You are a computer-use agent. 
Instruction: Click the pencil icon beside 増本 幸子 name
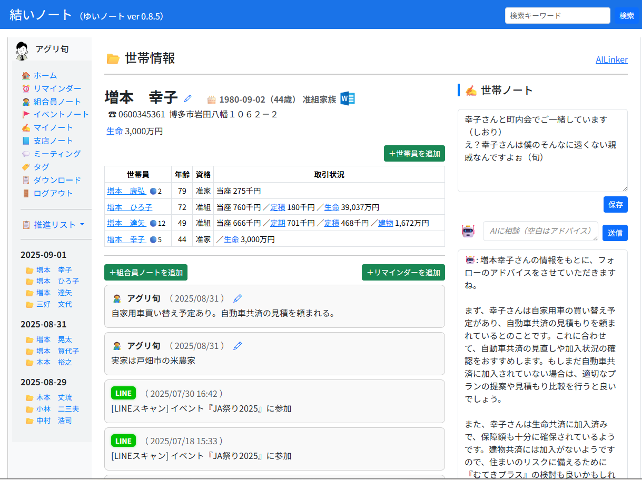[188, 98]
